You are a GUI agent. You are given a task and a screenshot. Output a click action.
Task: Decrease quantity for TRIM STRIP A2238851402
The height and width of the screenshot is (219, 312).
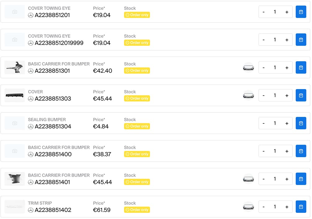tap(263, 207)
